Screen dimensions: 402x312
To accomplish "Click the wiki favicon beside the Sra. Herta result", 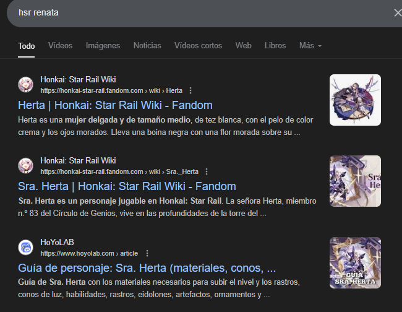I will tap(25, 165).
